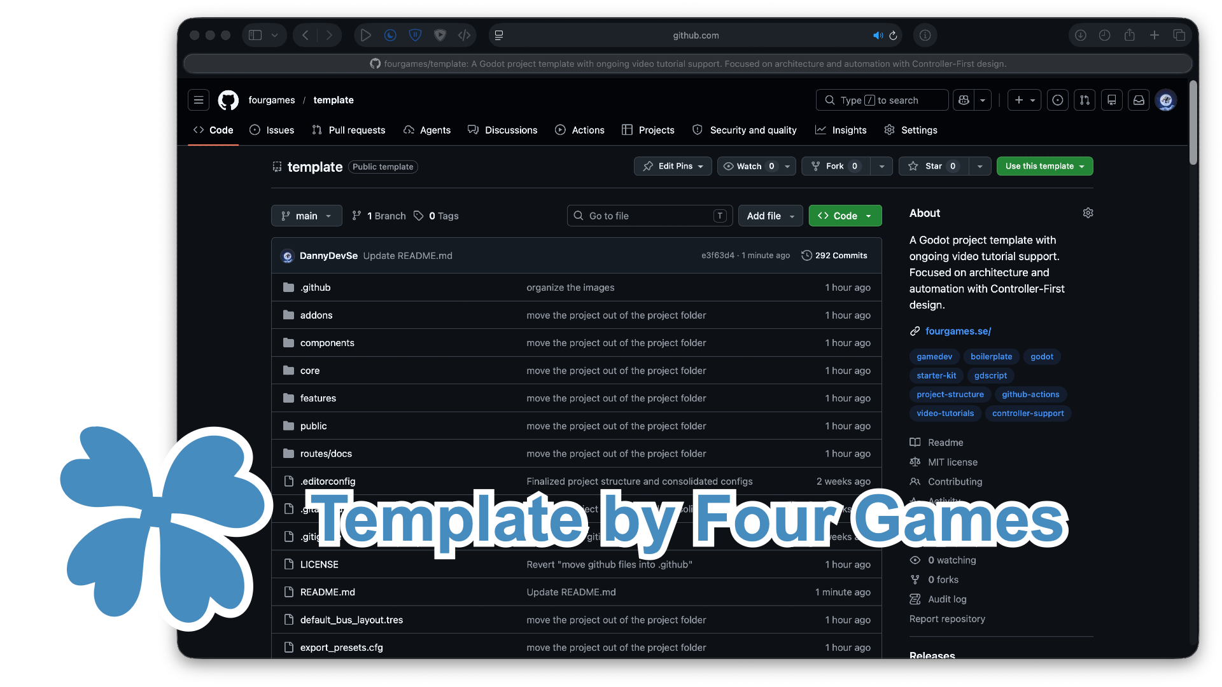Open the green Code clone dropdown
The image size is (1222, 687).
(845, 216)
